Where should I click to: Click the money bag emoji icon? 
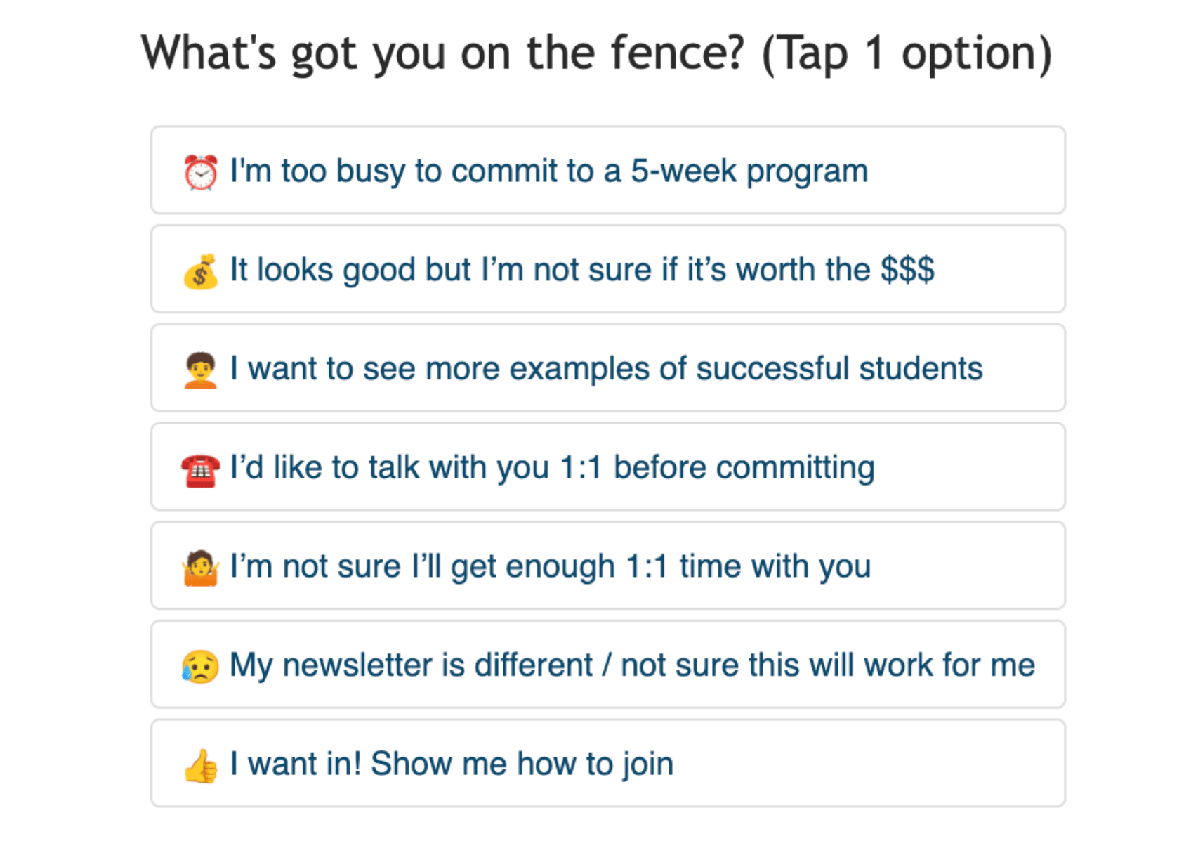[x=201, y=271]
